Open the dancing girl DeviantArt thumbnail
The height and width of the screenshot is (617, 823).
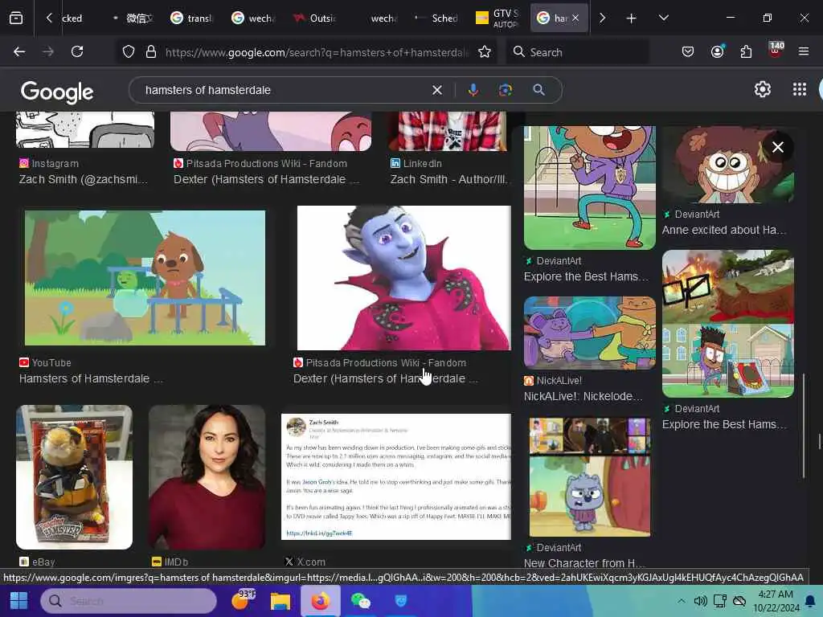(589, 187)
